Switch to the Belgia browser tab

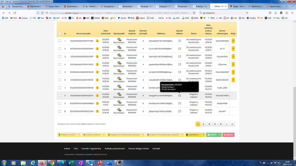pos(238,6)
